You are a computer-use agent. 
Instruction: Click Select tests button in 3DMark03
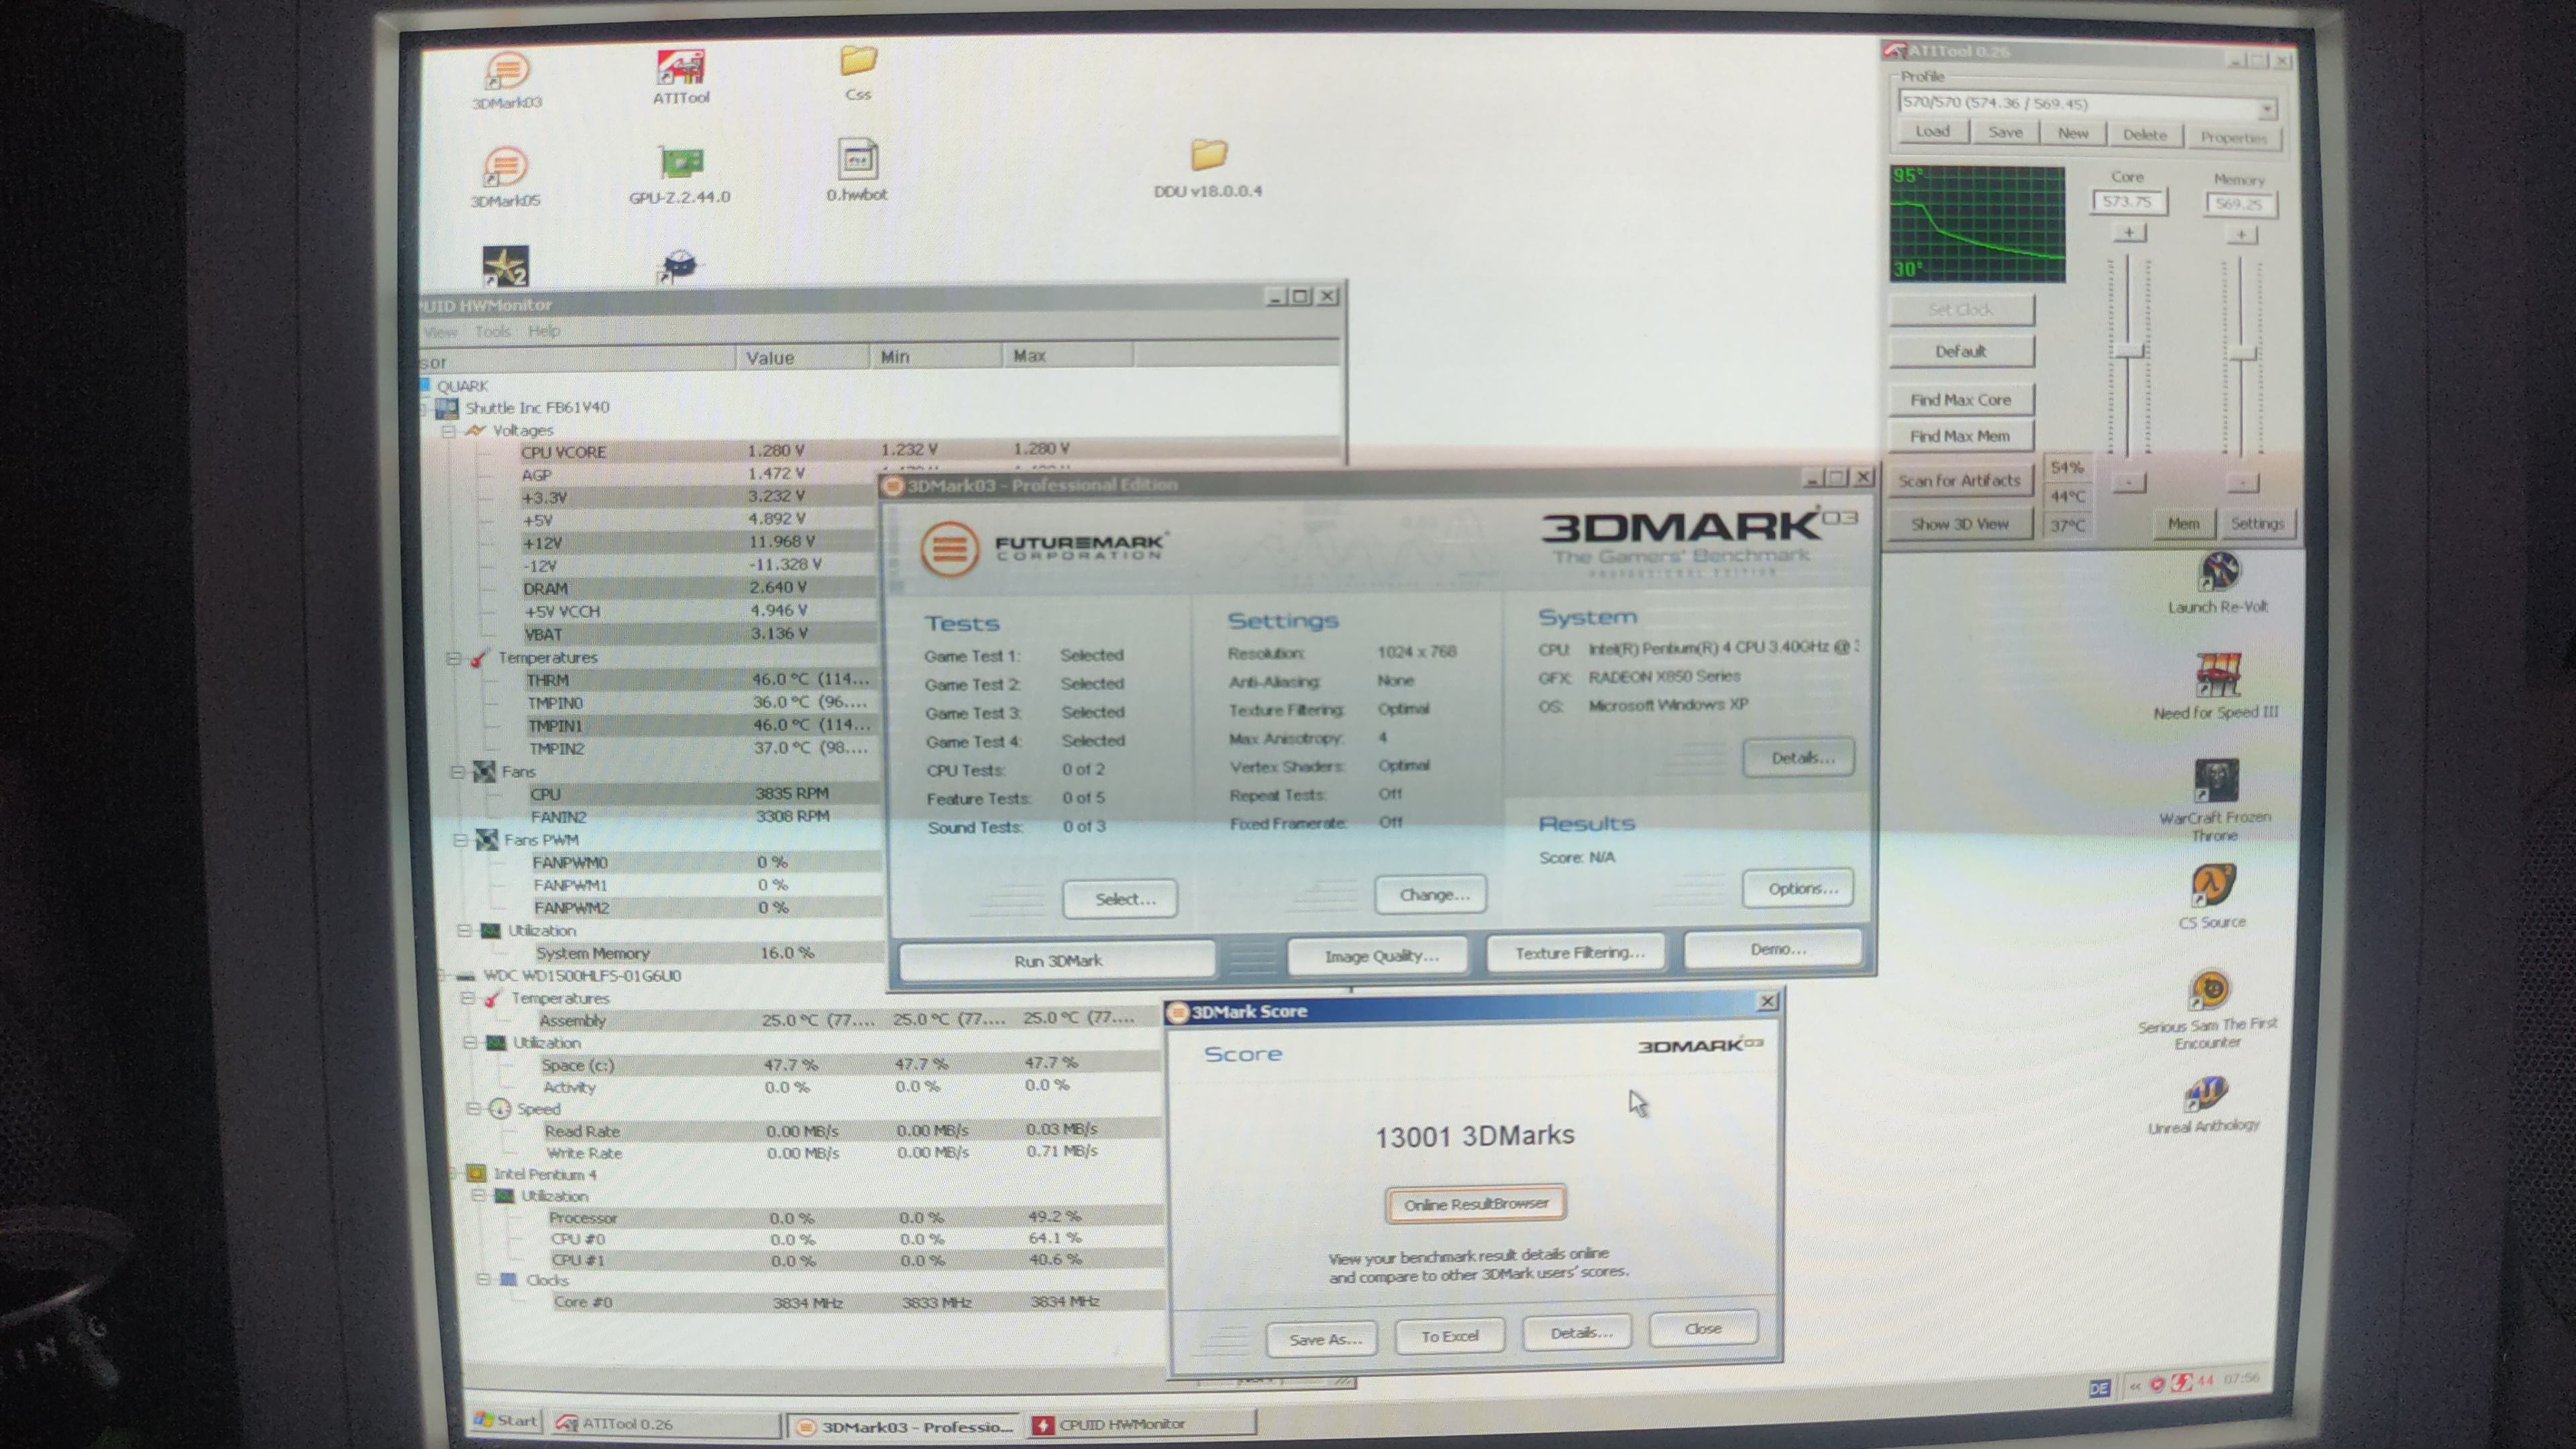pos(1120,899)
